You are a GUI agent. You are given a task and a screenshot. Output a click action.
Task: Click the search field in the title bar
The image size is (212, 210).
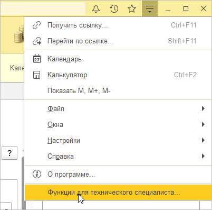pos(43,8)
